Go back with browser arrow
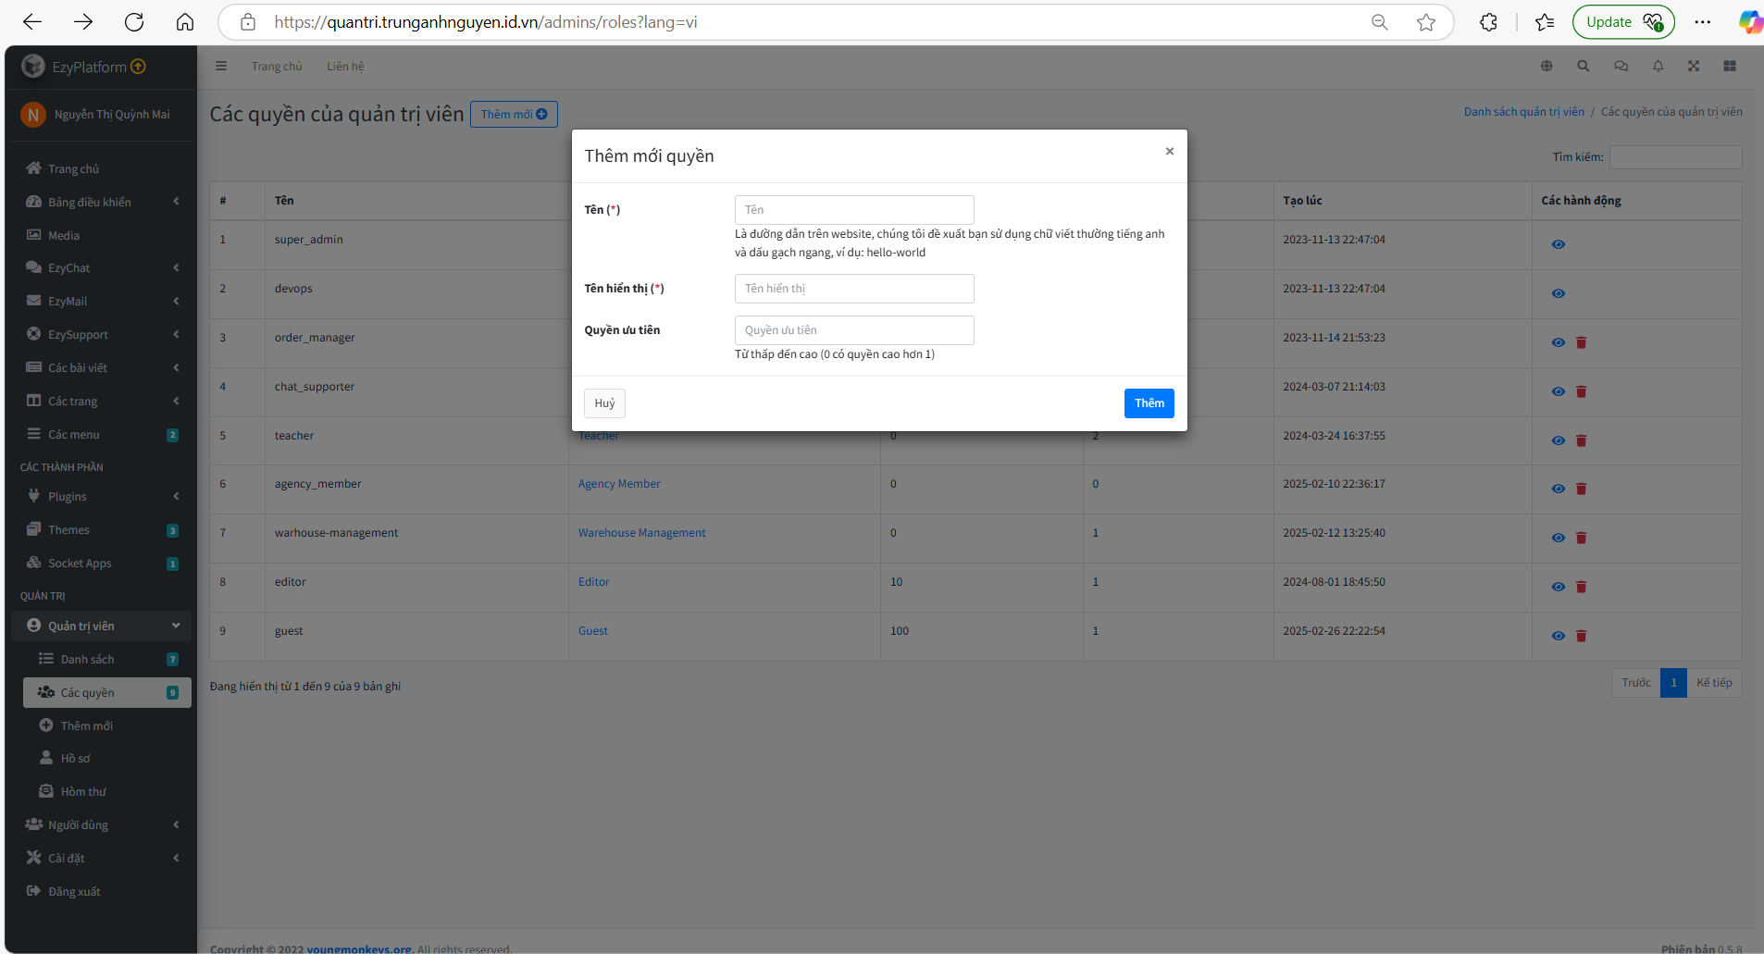Image resolution: width=1764 pixels, height=954 pixels. click(x=32, y=22)
